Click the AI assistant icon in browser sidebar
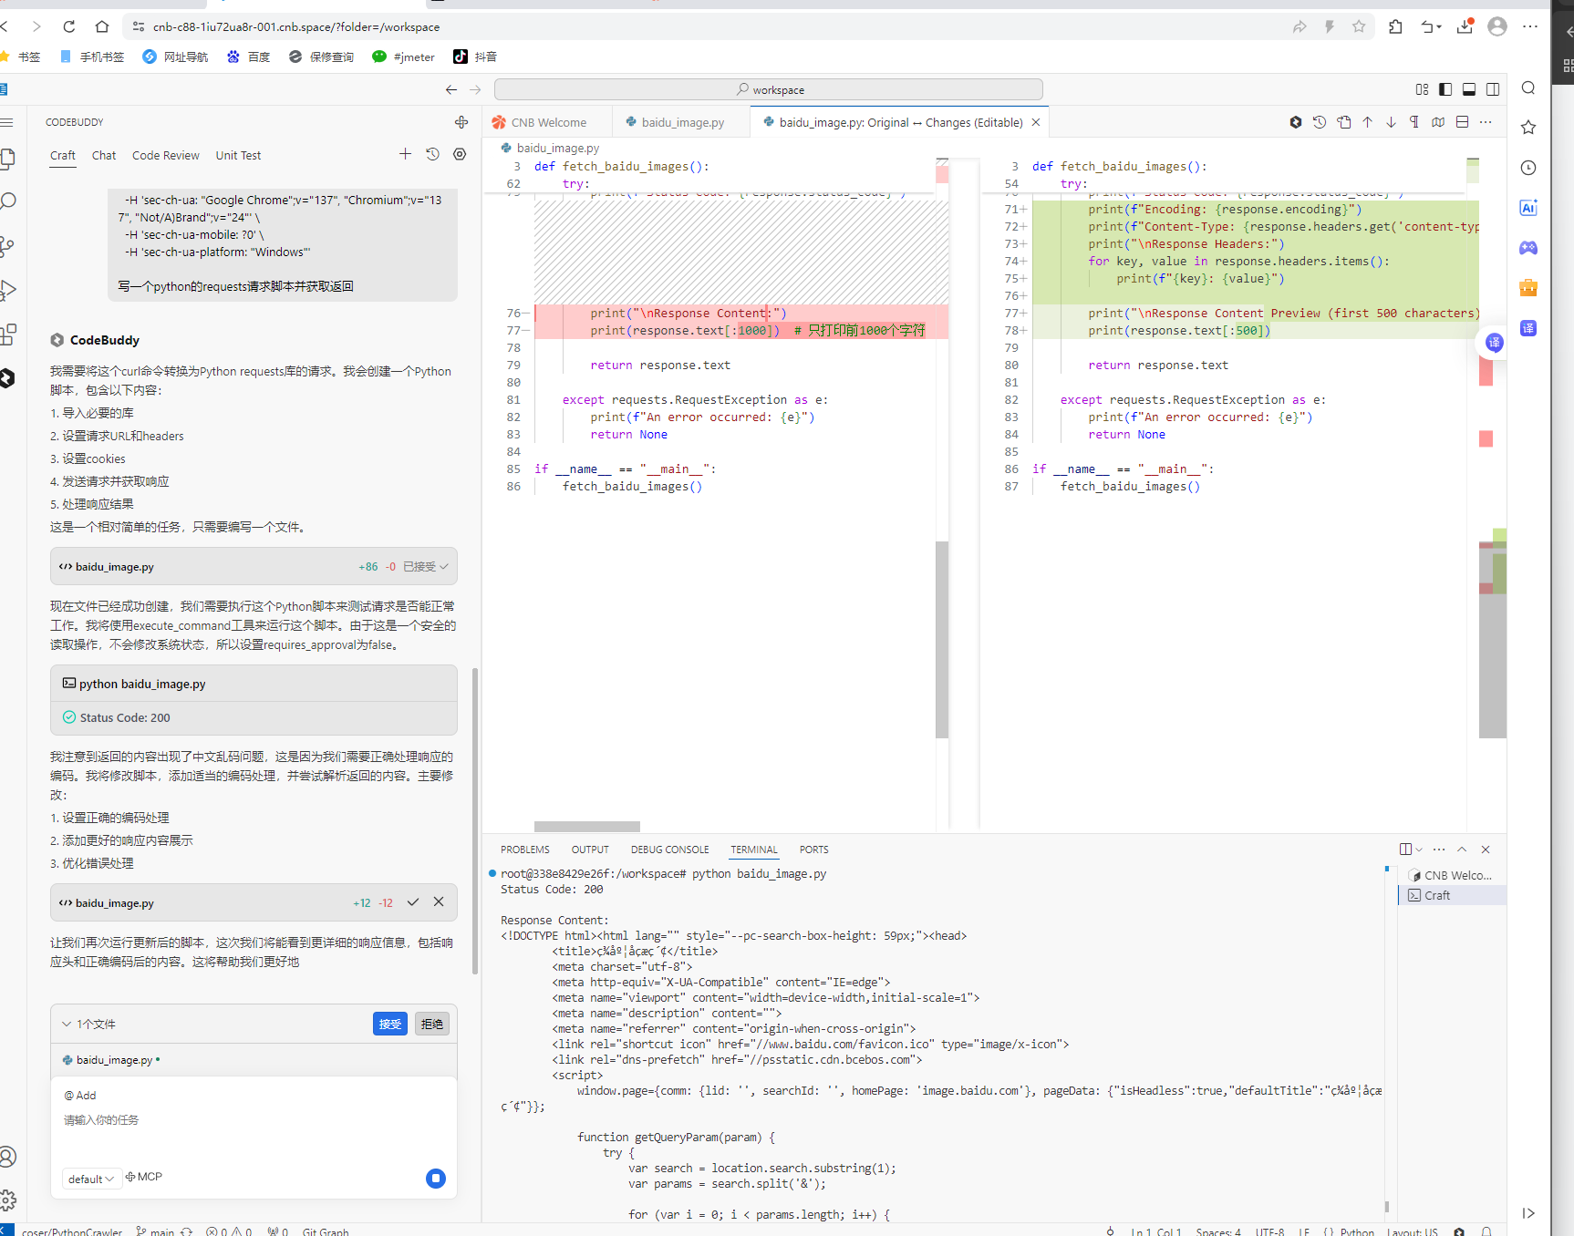 (1528, 208)
